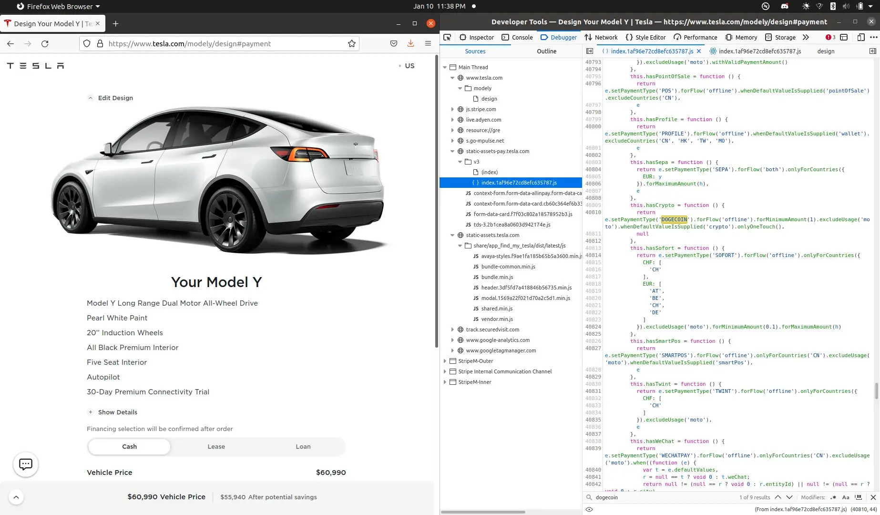The width and height of the screenshot is (880, 515).
Task: Toggle the breakpoints pane icon at right
Action: point(873,51)
